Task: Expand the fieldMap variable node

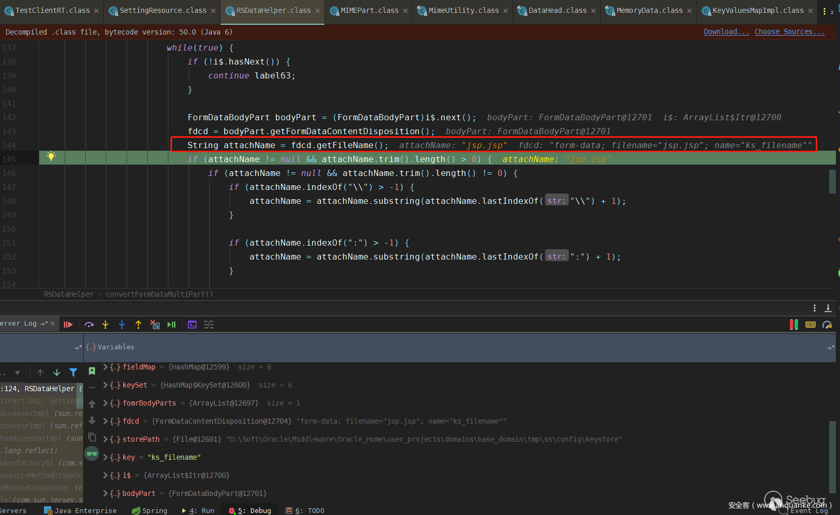Action: [105, 367]
